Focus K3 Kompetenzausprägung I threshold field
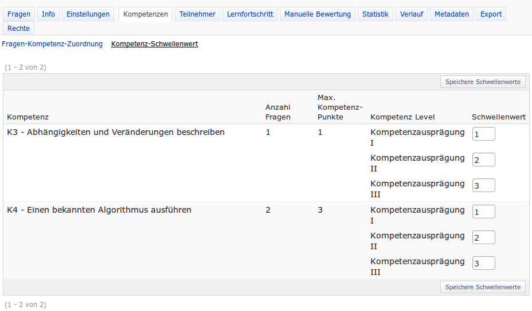This screenshot has width=532, height=311. coord(483,134)
